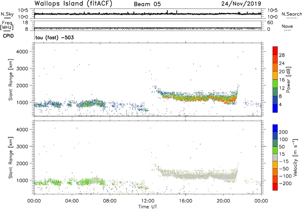This screenshot has width=302, height=209.
Task: Click the '28' power color bar tick
Action: (x=282, y=55)
